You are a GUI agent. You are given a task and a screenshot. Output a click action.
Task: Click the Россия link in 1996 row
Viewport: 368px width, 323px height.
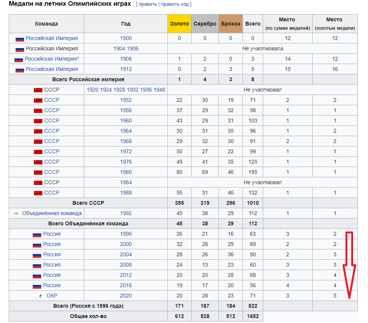52,234
